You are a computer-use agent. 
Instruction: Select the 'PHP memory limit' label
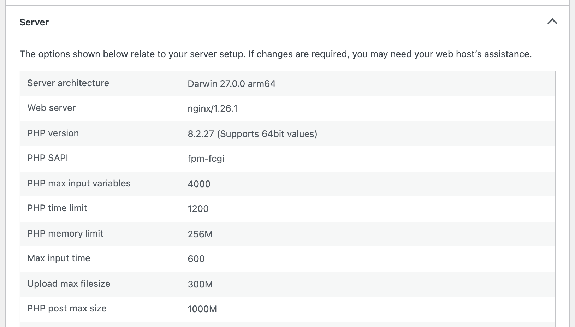click(65, 233)
